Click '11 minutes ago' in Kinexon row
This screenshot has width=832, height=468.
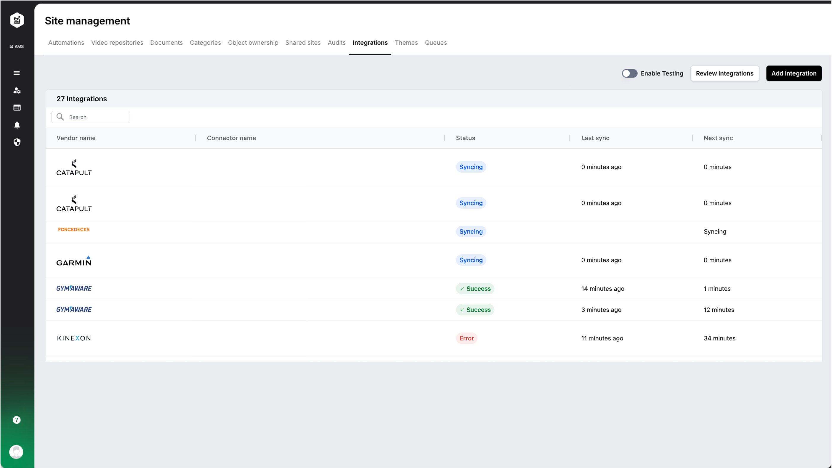click(x=602, y=338)
